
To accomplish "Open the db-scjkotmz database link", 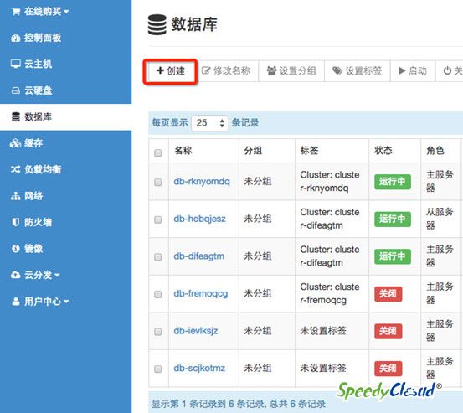I will coord(199,369).
